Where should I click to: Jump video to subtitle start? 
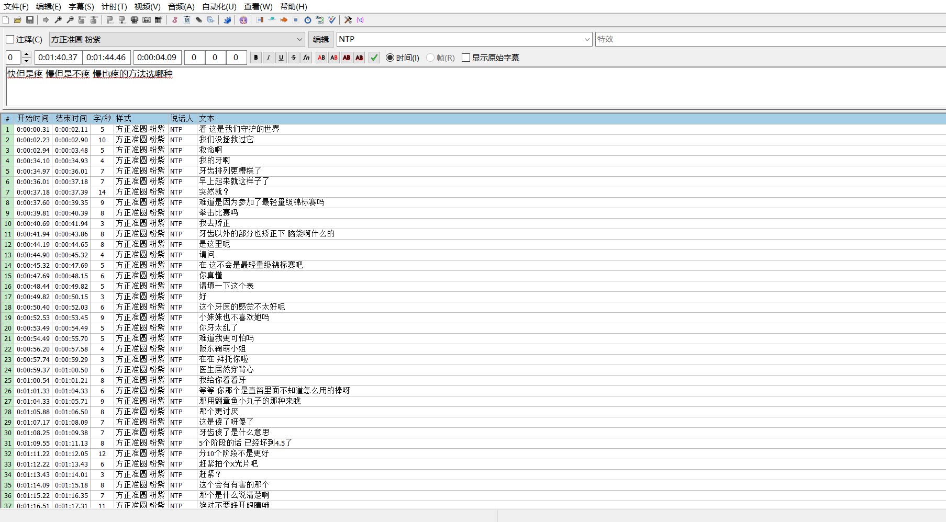click(82, 20)
